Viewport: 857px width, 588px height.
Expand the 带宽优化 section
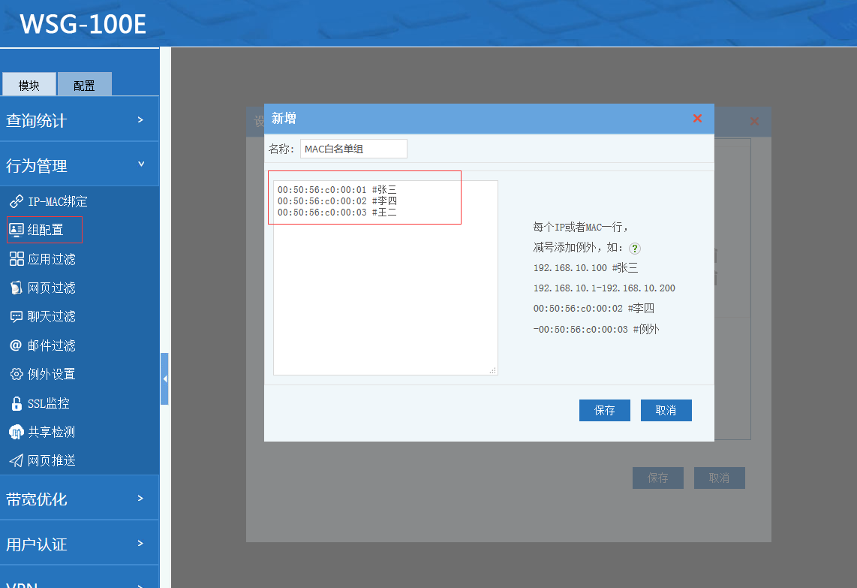click(79, 499)
